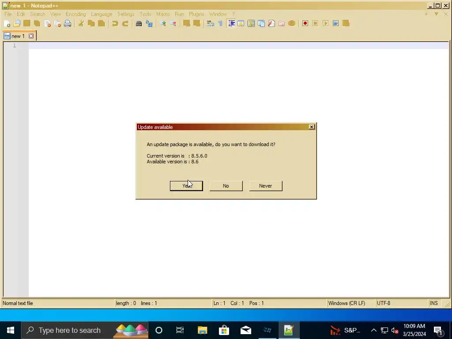This screenshot has width=452, height=339.
Task: Select the 'new 1' document tab
Action: coord(18,36)
